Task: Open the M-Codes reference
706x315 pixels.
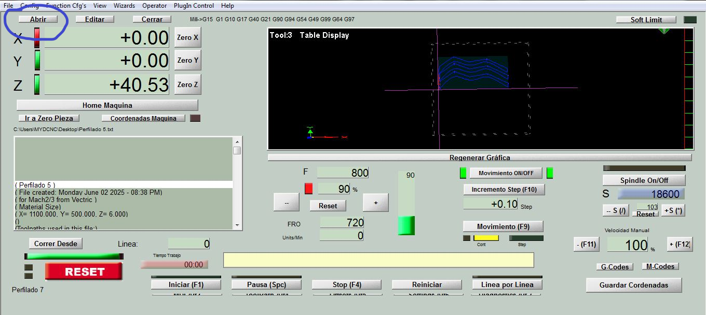Action: click(x=660, y=266)
